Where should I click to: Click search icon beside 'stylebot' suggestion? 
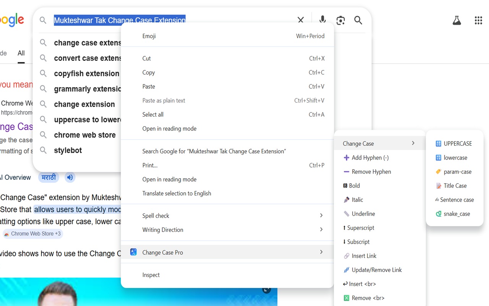[43, 150]
